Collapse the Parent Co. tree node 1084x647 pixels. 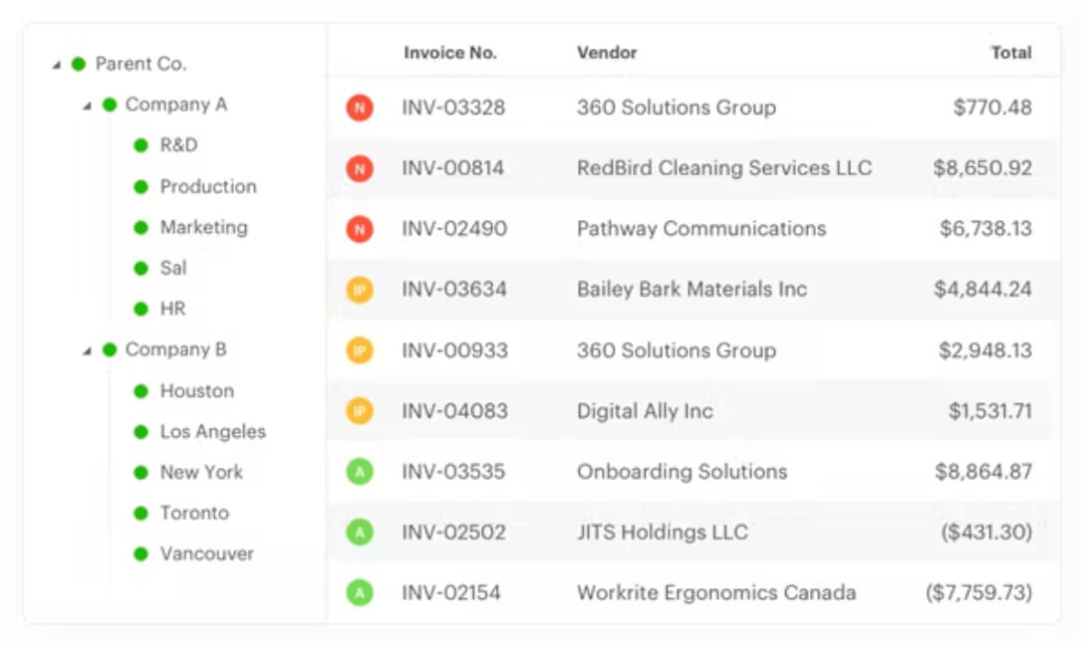pos(57,65)
